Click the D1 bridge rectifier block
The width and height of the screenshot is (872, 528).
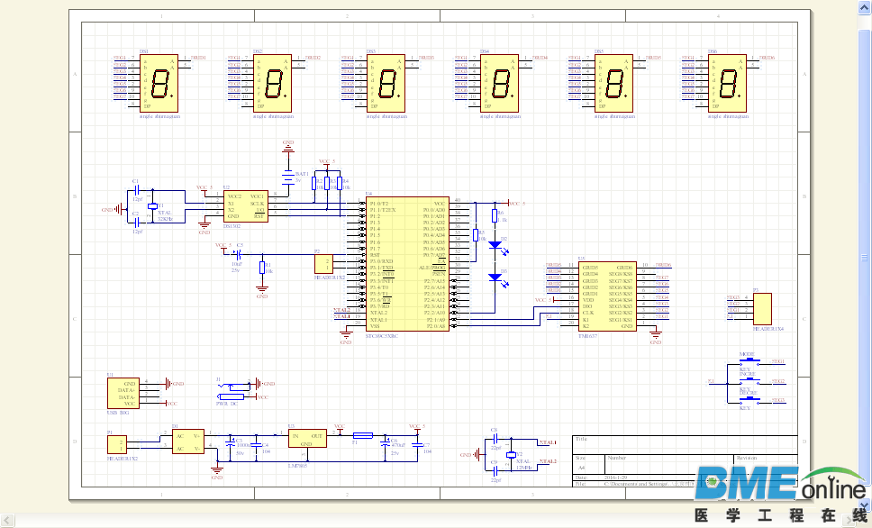click(188, 442)
